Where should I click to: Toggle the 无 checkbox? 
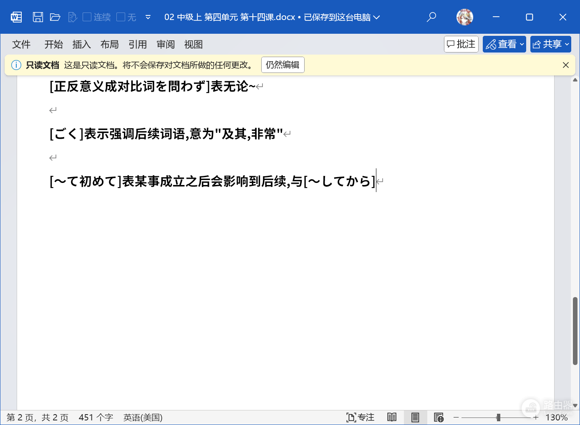(121, 17)
